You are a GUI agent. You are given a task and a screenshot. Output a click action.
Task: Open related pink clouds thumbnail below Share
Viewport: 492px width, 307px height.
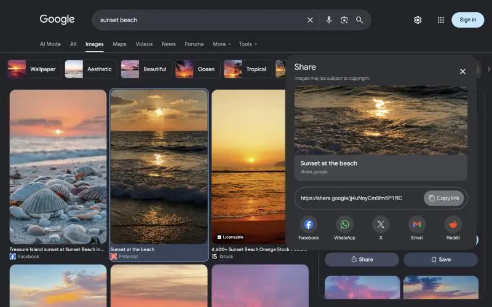362,287
